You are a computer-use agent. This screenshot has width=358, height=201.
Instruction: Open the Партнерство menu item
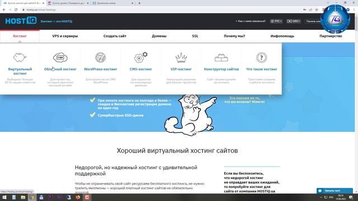331,36
